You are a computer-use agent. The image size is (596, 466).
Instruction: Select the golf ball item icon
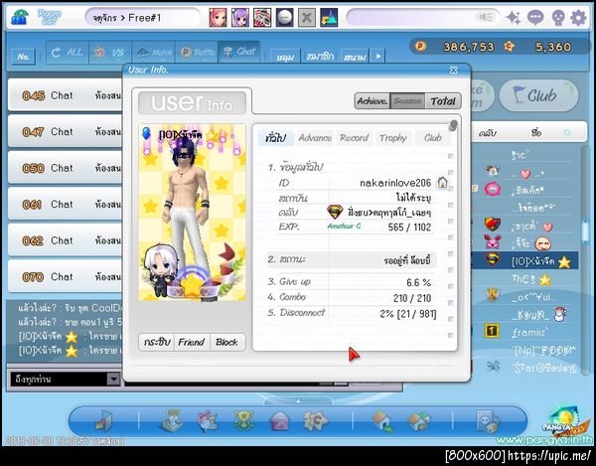pyautogui.click(x=284, y=18)
